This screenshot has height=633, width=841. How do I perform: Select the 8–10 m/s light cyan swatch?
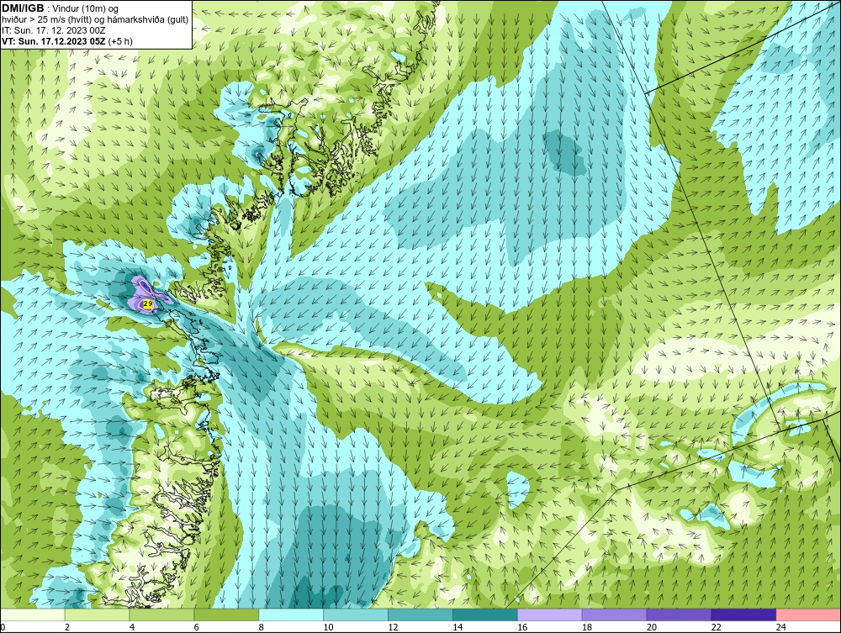pyautogui.click(x=291, y=615)
